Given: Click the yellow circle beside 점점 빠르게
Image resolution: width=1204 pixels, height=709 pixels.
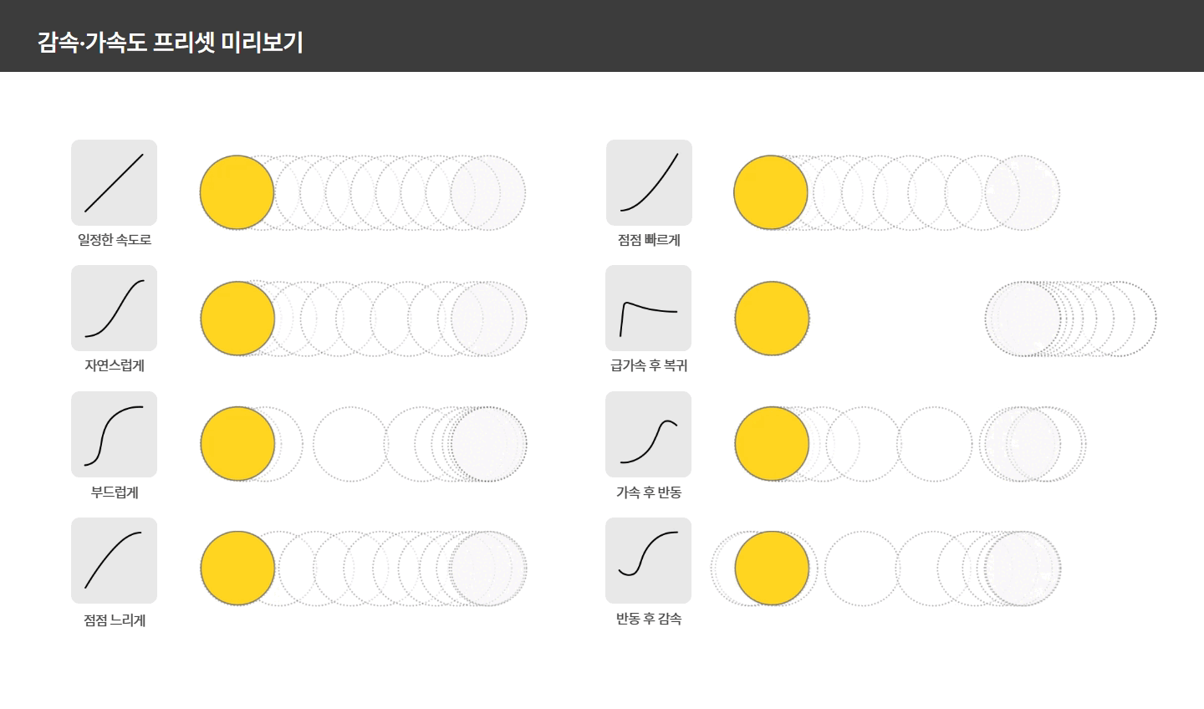Looking at the screenshot, I should pyautogui.click(x=771, y=192).
